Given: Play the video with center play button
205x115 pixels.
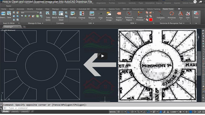Looking at the screenshot, I should pos(102,56).
